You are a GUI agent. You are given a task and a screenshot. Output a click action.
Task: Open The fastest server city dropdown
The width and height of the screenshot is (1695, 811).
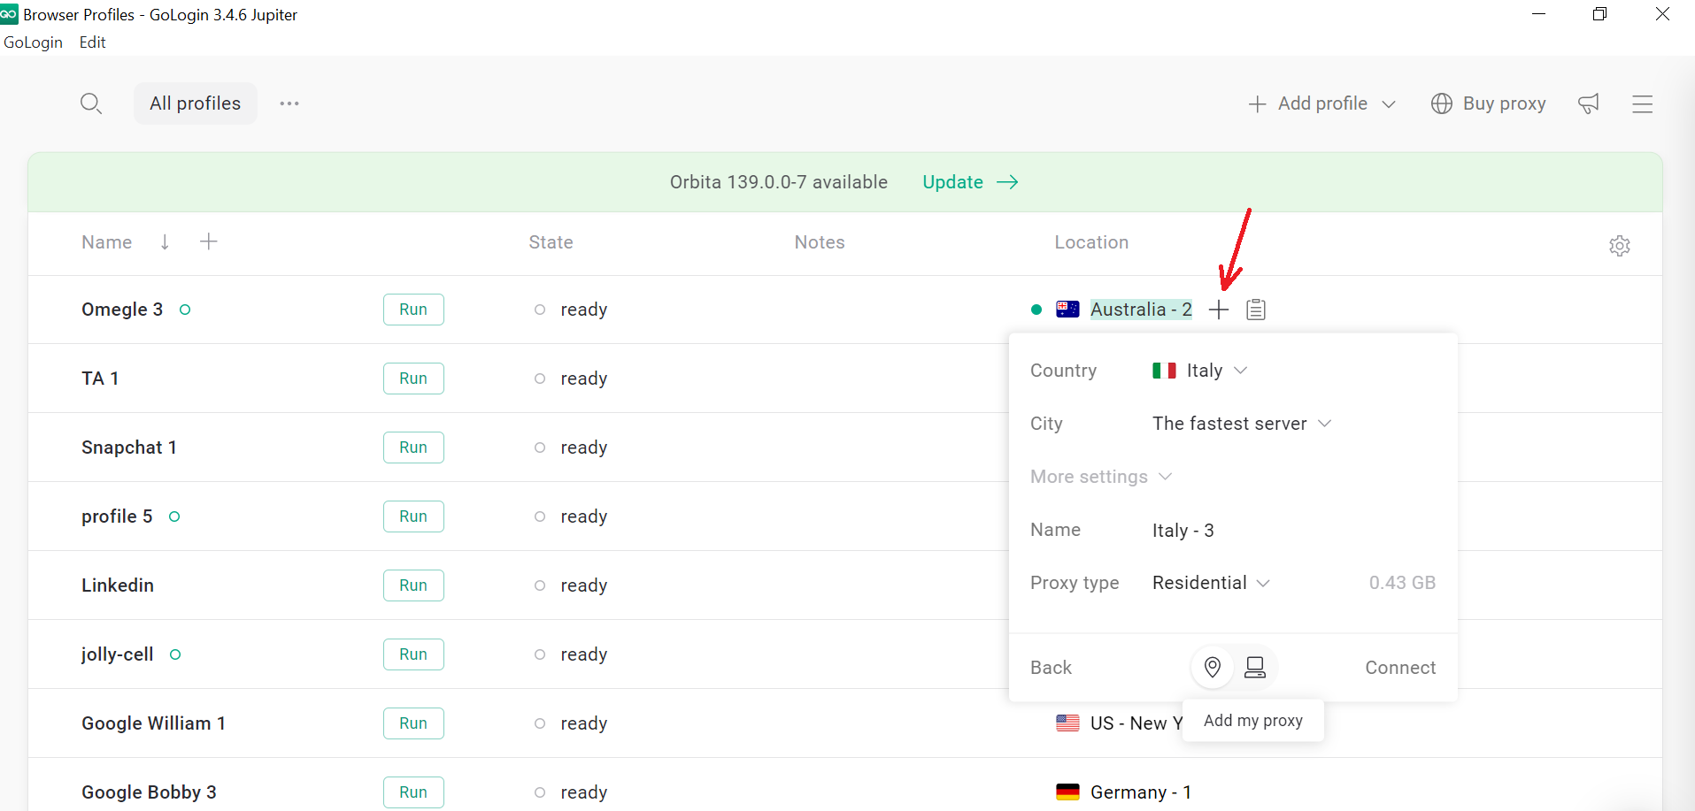(x=1241, y=424)
